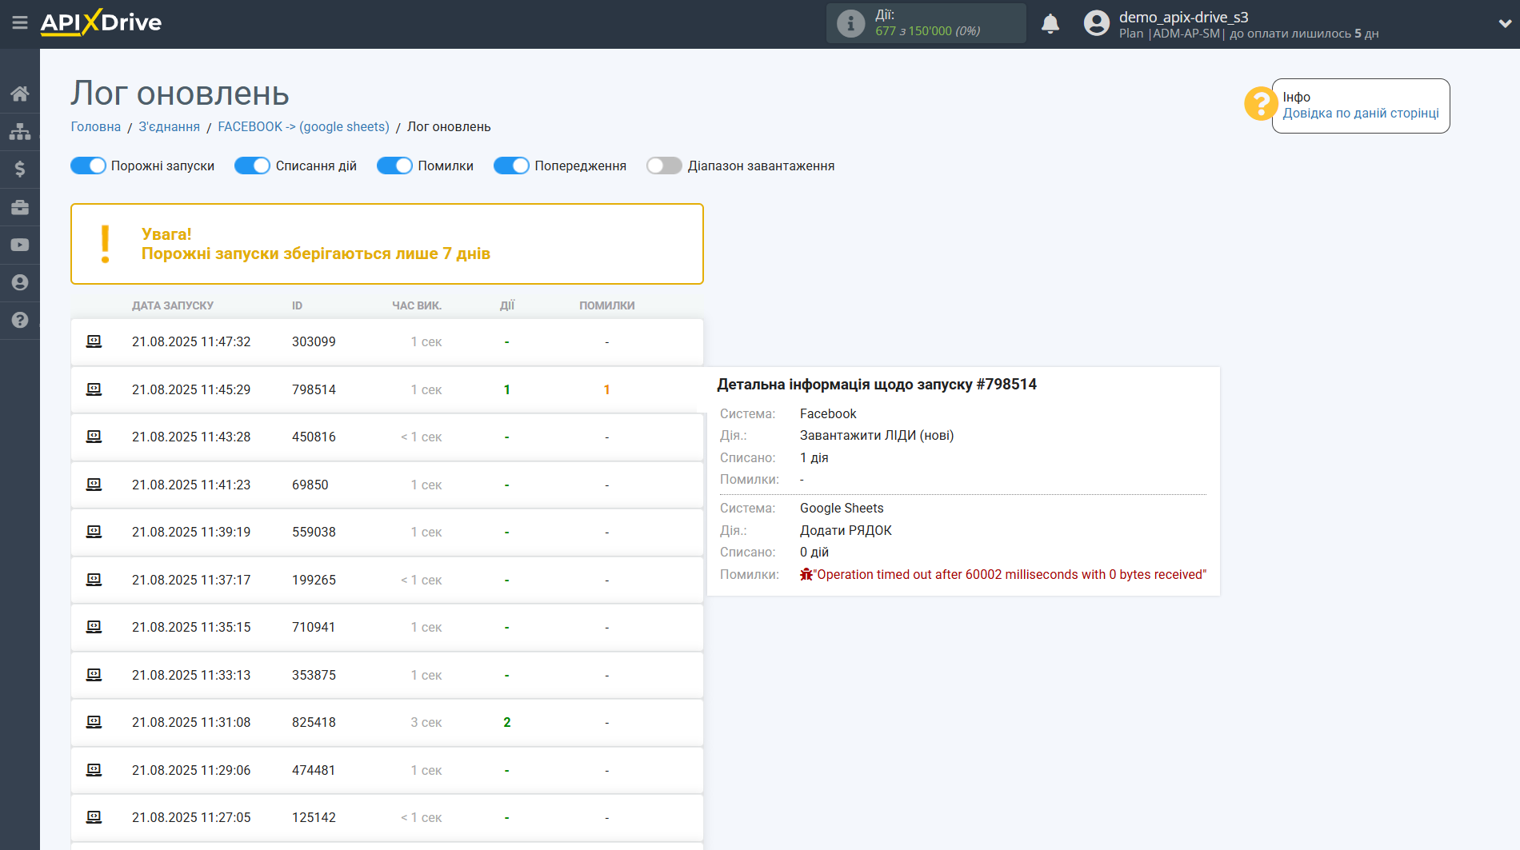The image size is (1520, 850).
Task: Sort by ЧАС ВИК. column header
Action: (417, 305)
